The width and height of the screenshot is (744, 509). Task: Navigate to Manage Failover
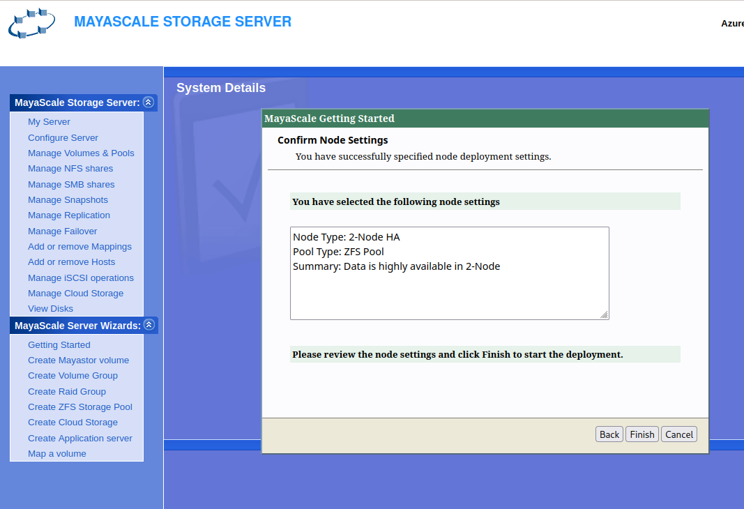point(62,231)
